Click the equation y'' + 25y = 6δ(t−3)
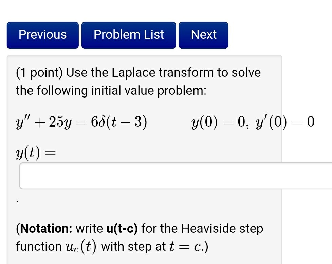332x264 pixels. [x=81, y=122]
